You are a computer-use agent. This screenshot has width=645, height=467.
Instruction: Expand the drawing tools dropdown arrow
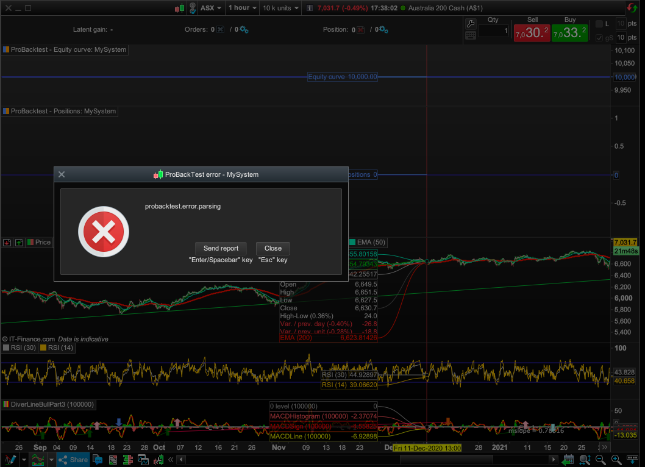click(x=24, y=460)
